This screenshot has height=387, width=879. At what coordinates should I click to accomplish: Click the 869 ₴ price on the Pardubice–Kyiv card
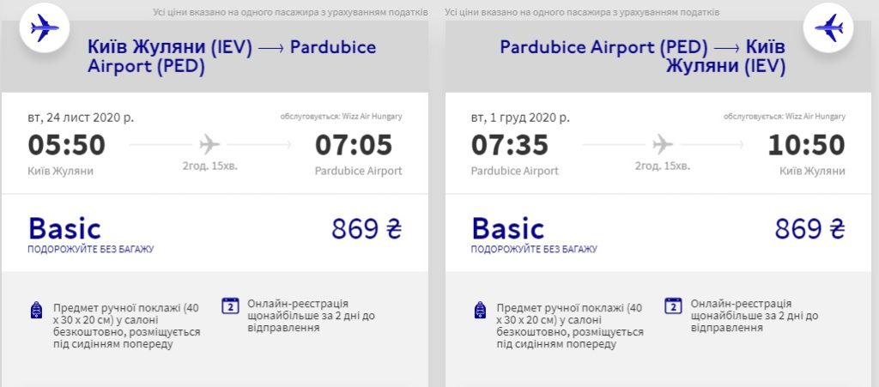click(809, 229)
